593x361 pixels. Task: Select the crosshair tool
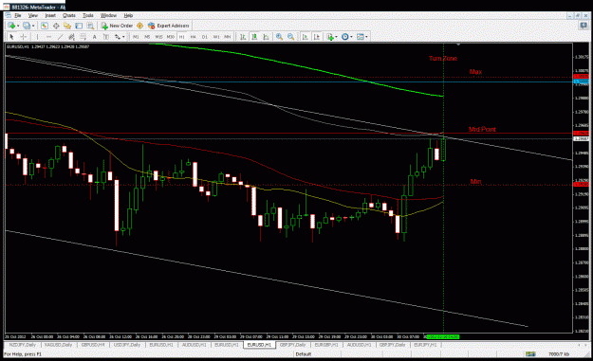click(x=24, y=37)
